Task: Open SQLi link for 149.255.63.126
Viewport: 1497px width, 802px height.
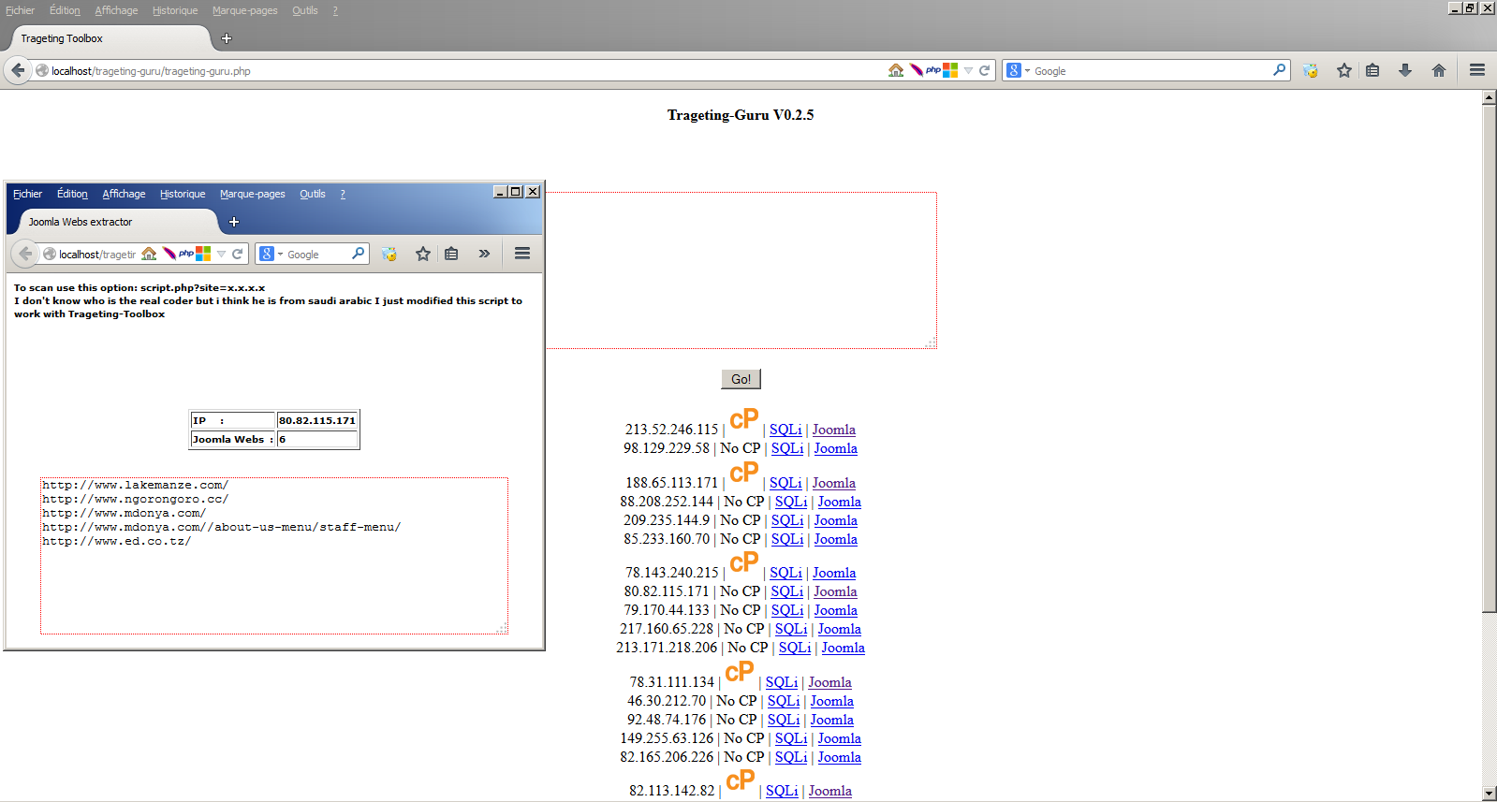Action: click(791, 738)
